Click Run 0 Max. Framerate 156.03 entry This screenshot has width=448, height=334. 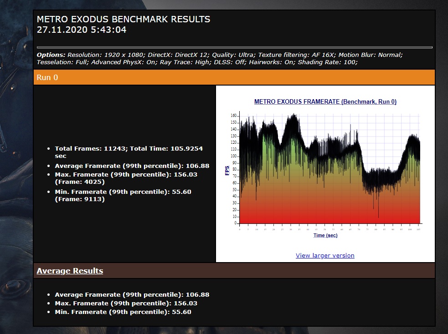coord(126,178)
